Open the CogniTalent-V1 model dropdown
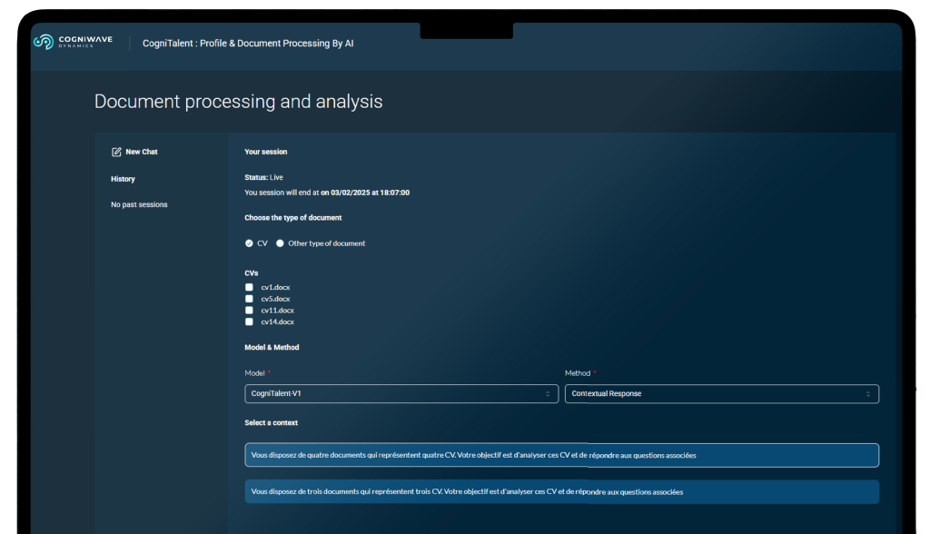Viewport: 930px width, 534px height. point(400,394)
